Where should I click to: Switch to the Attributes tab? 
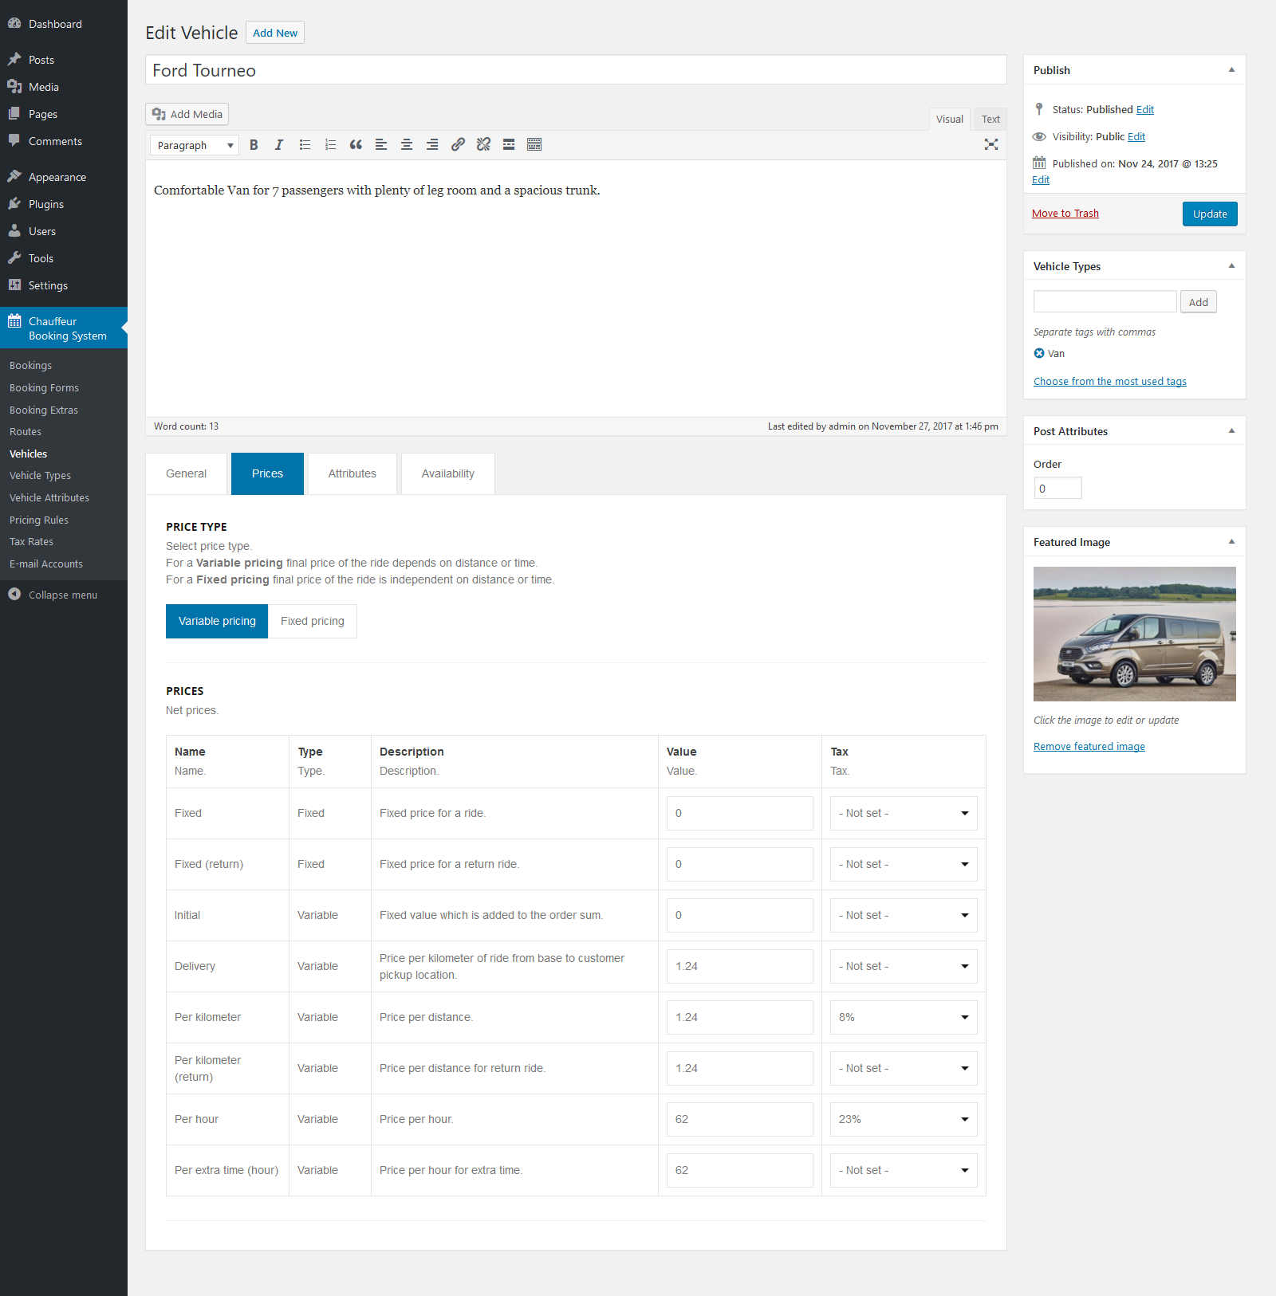coord(352,473)
